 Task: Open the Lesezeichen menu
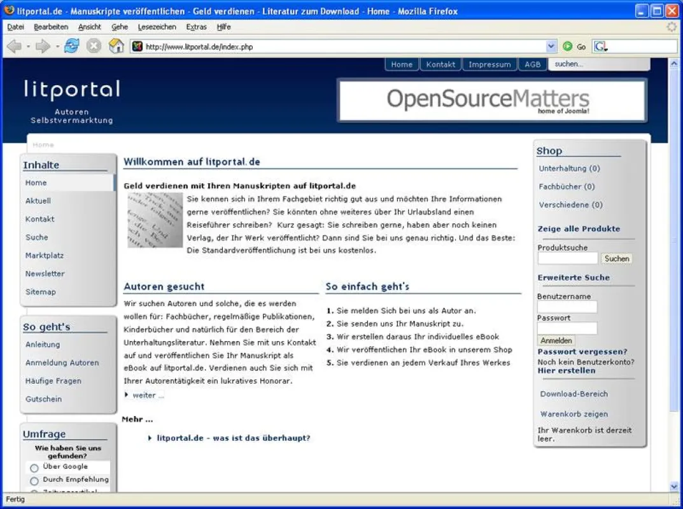click(157, 27)
